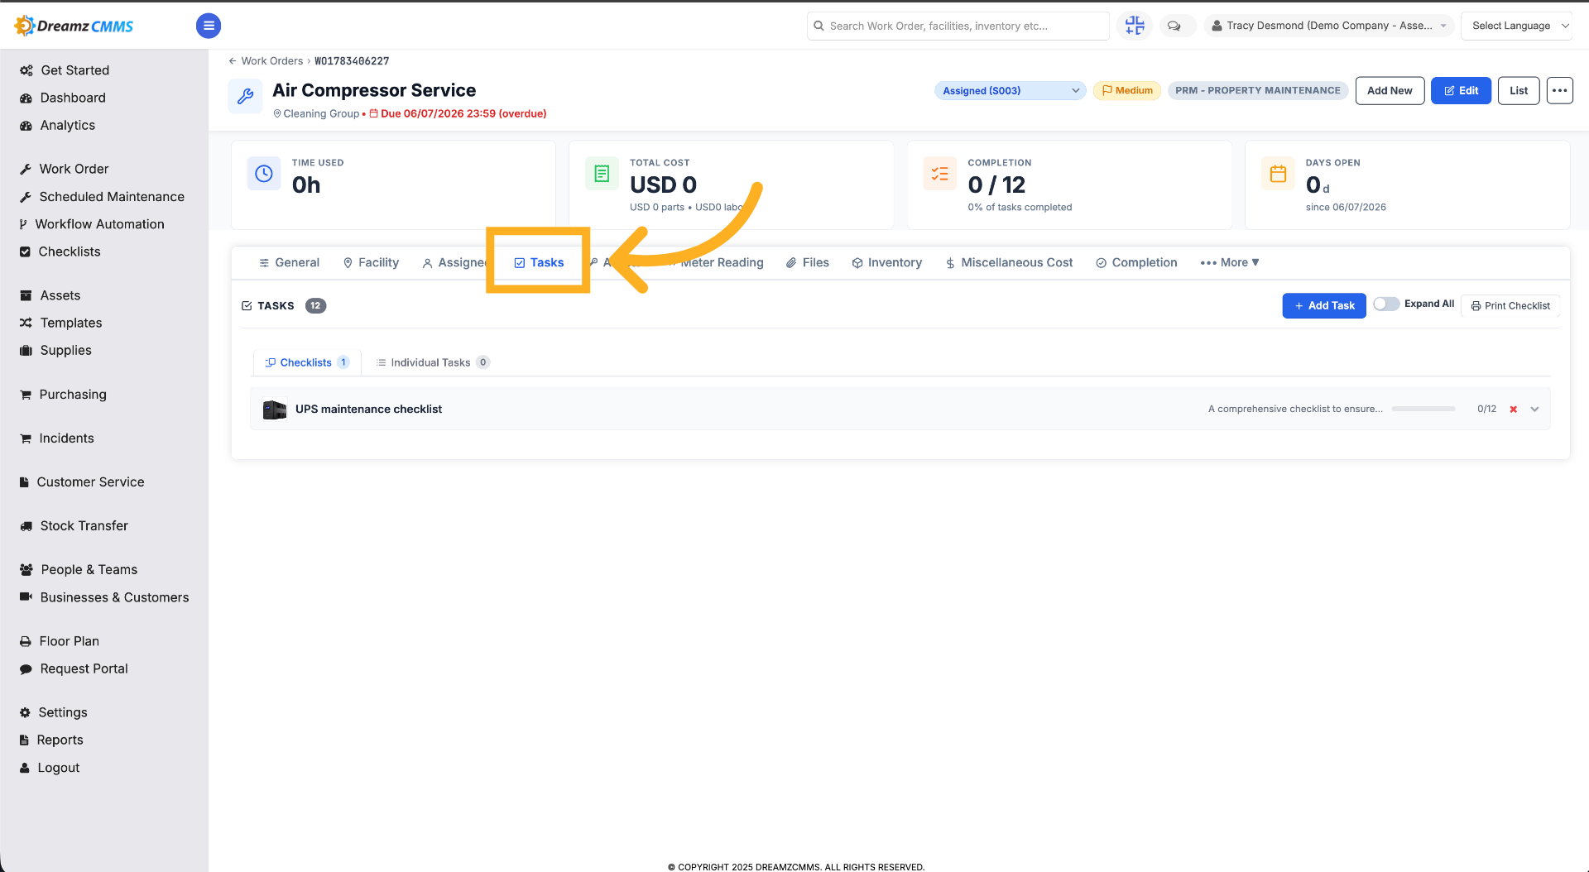Click the wrench icon beside Air Compressor Service
Image resolution: width=1589 pixels, height=872 pixels.
pyautogui.click(x=245, y=97)
